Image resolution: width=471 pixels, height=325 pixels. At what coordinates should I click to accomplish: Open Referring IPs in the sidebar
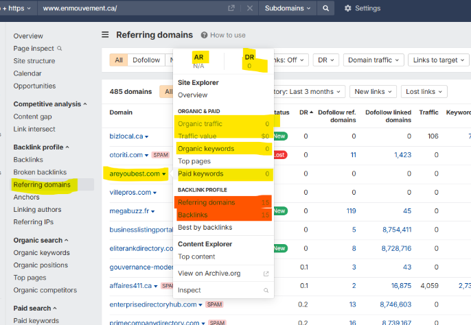(34, 222)
